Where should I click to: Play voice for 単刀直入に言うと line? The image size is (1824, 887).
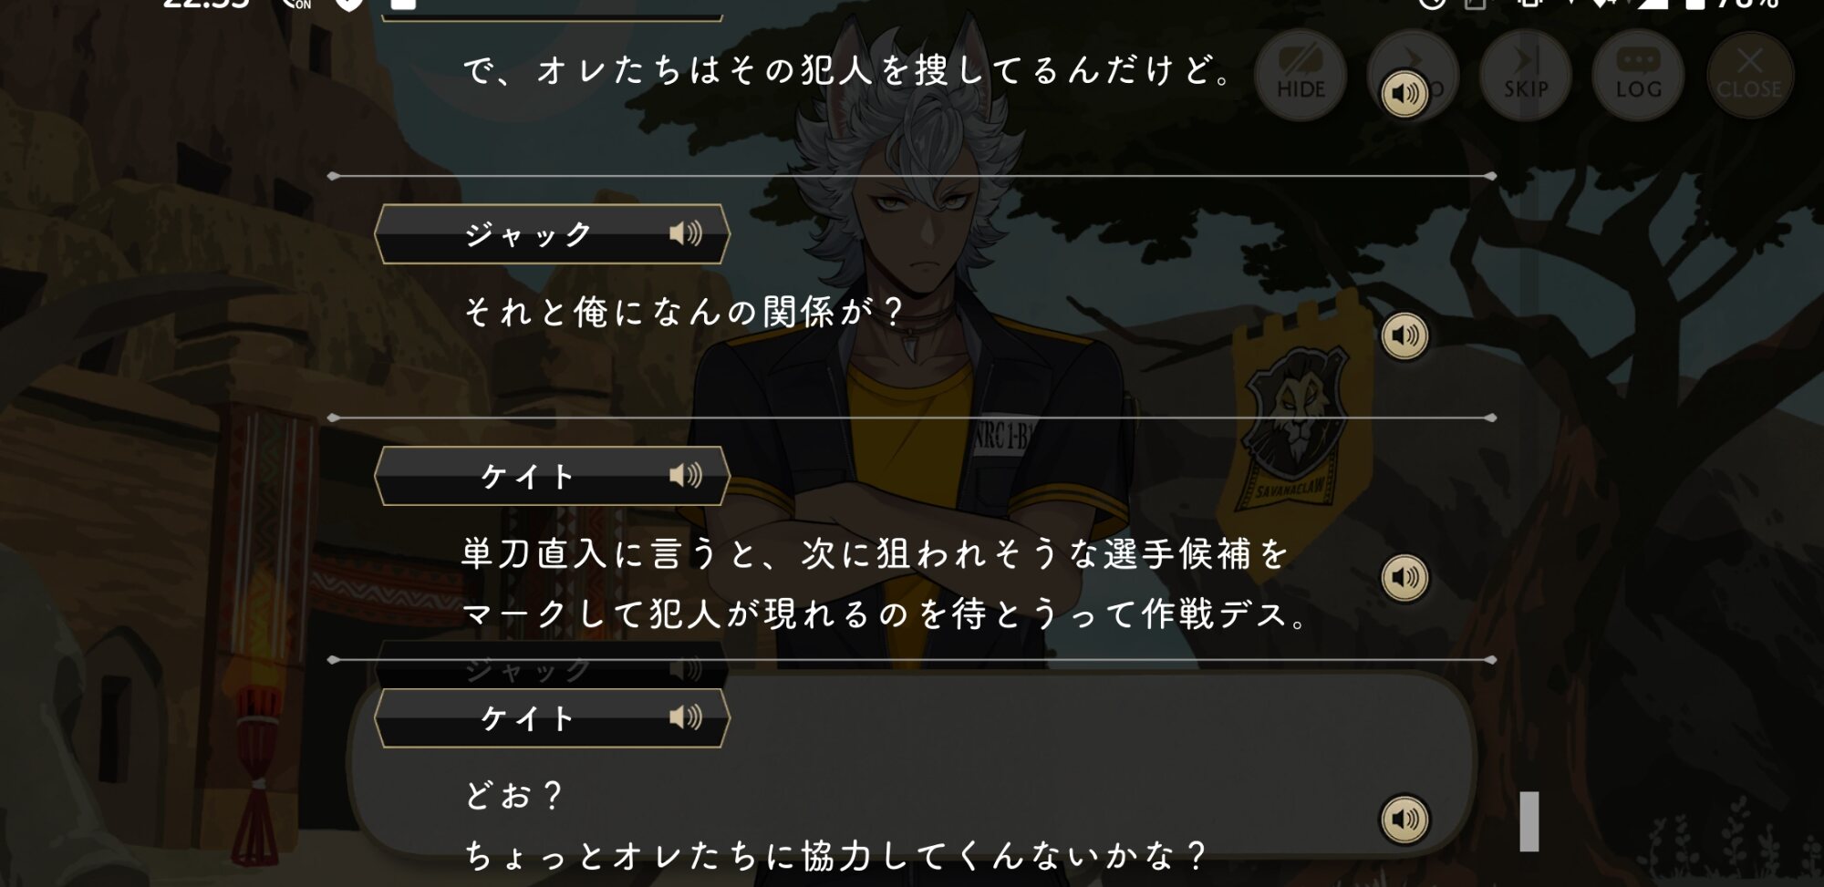[x=1404, y=577]
